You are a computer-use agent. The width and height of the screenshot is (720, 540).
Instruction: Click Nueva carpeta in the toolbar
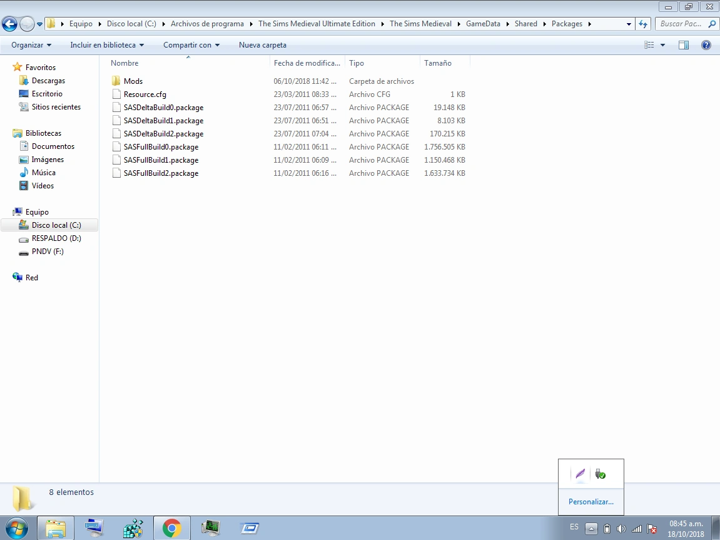pyautogui.click(x=263, y=45)
